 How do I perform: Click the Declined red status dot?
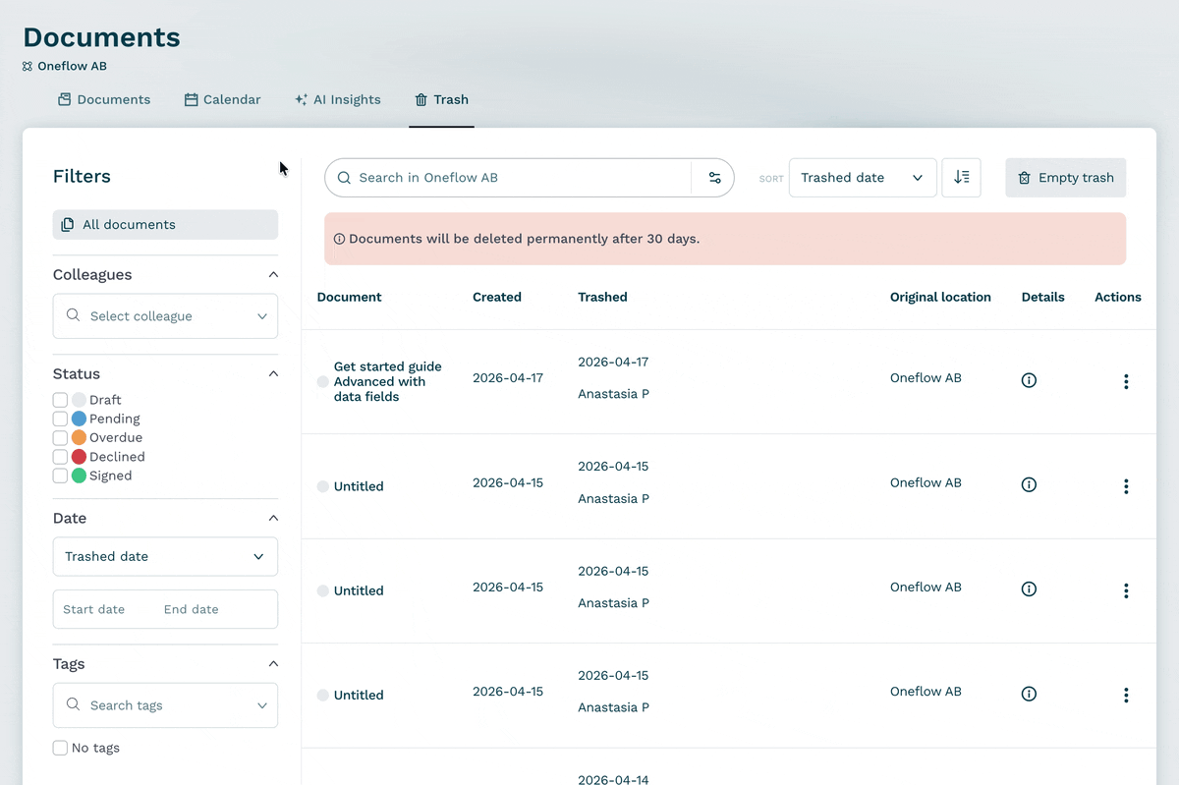80,457
